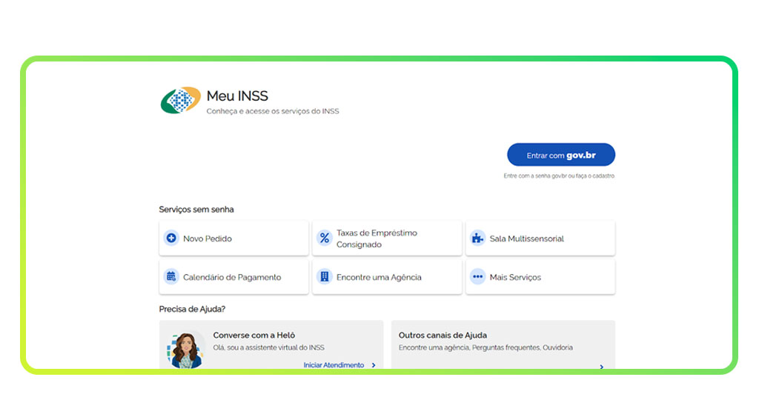
Task: Click the Outros canais de Ajuda heading
Action: coord(443,335)
